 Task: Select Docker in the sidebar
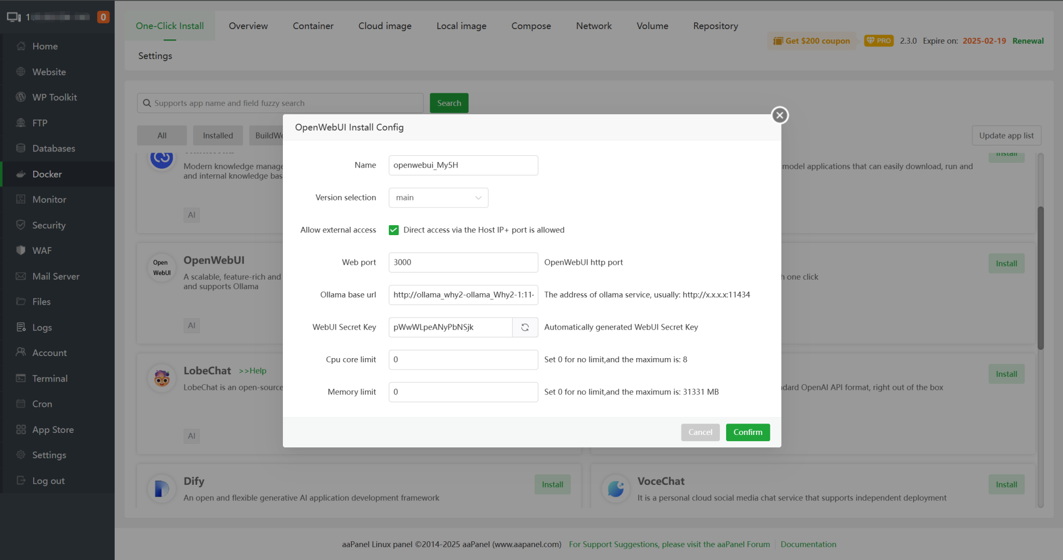click(47, 174)
